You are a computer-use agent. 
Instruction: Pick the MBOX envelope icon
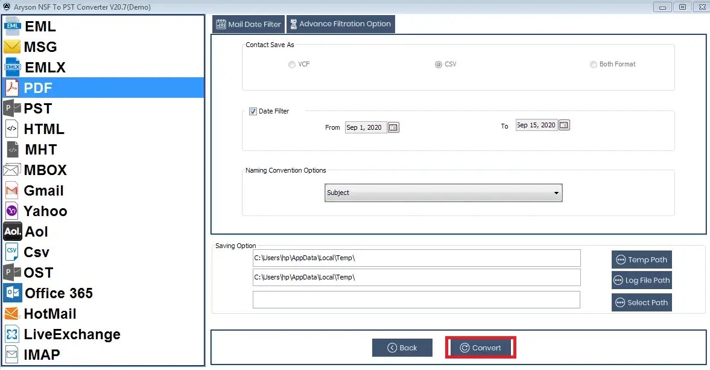pos(12,170)
